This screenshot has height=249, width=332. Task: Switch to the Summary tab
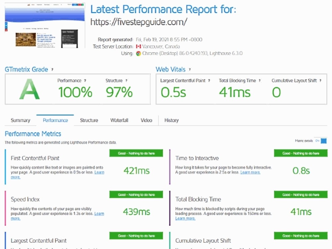(x=20, y=120)
